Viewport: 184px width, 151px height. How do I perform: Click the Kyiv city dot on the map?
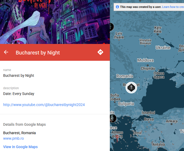pyautogui.click(x=158, y=34)
